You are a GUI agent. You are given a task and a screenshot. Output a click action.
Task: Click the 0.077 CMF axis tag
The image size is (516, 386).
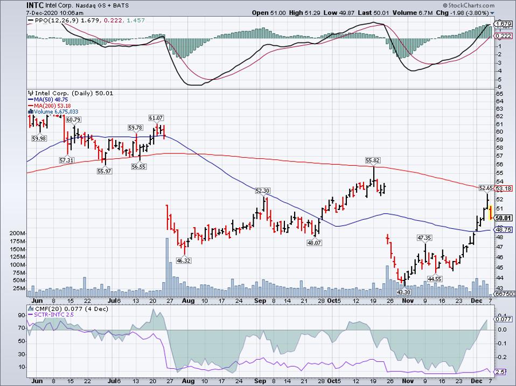tap(504, 319)
